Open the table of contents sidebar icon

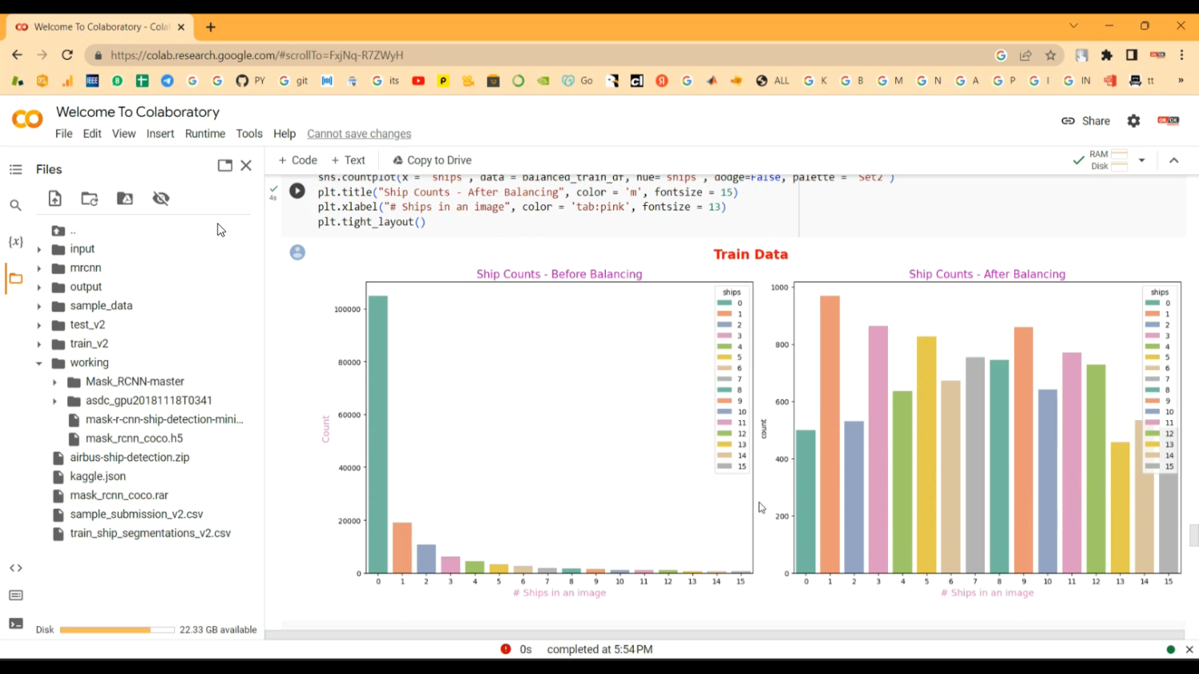pyautogui.click(x=15, y=169)
